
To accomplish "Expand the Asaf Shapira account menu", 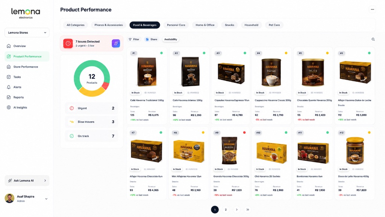I will pos(46,199).
